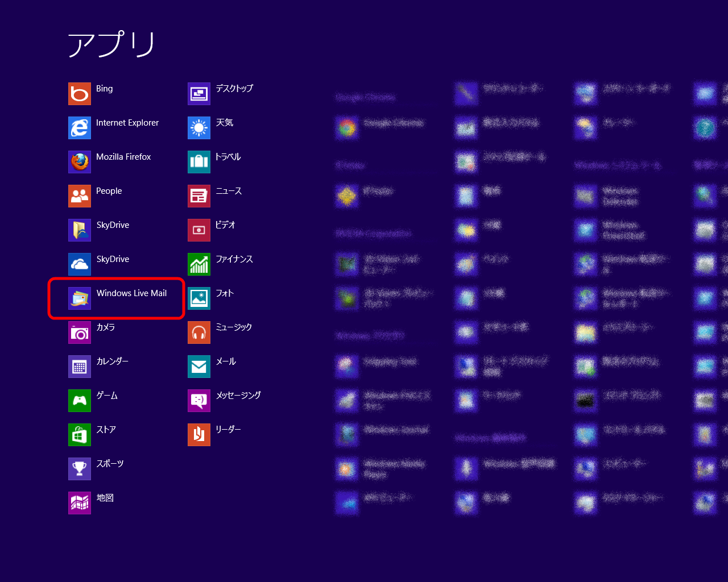Open the カレンダー calendar app
This screenshot has width=728, height=582.
[80, 367]
